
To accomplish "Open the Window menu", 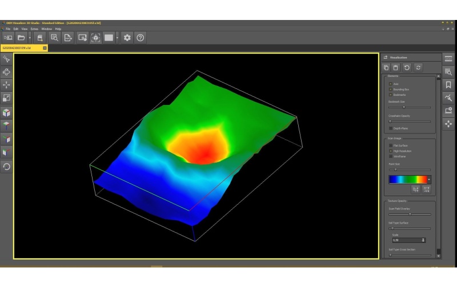I will point(47,29).
